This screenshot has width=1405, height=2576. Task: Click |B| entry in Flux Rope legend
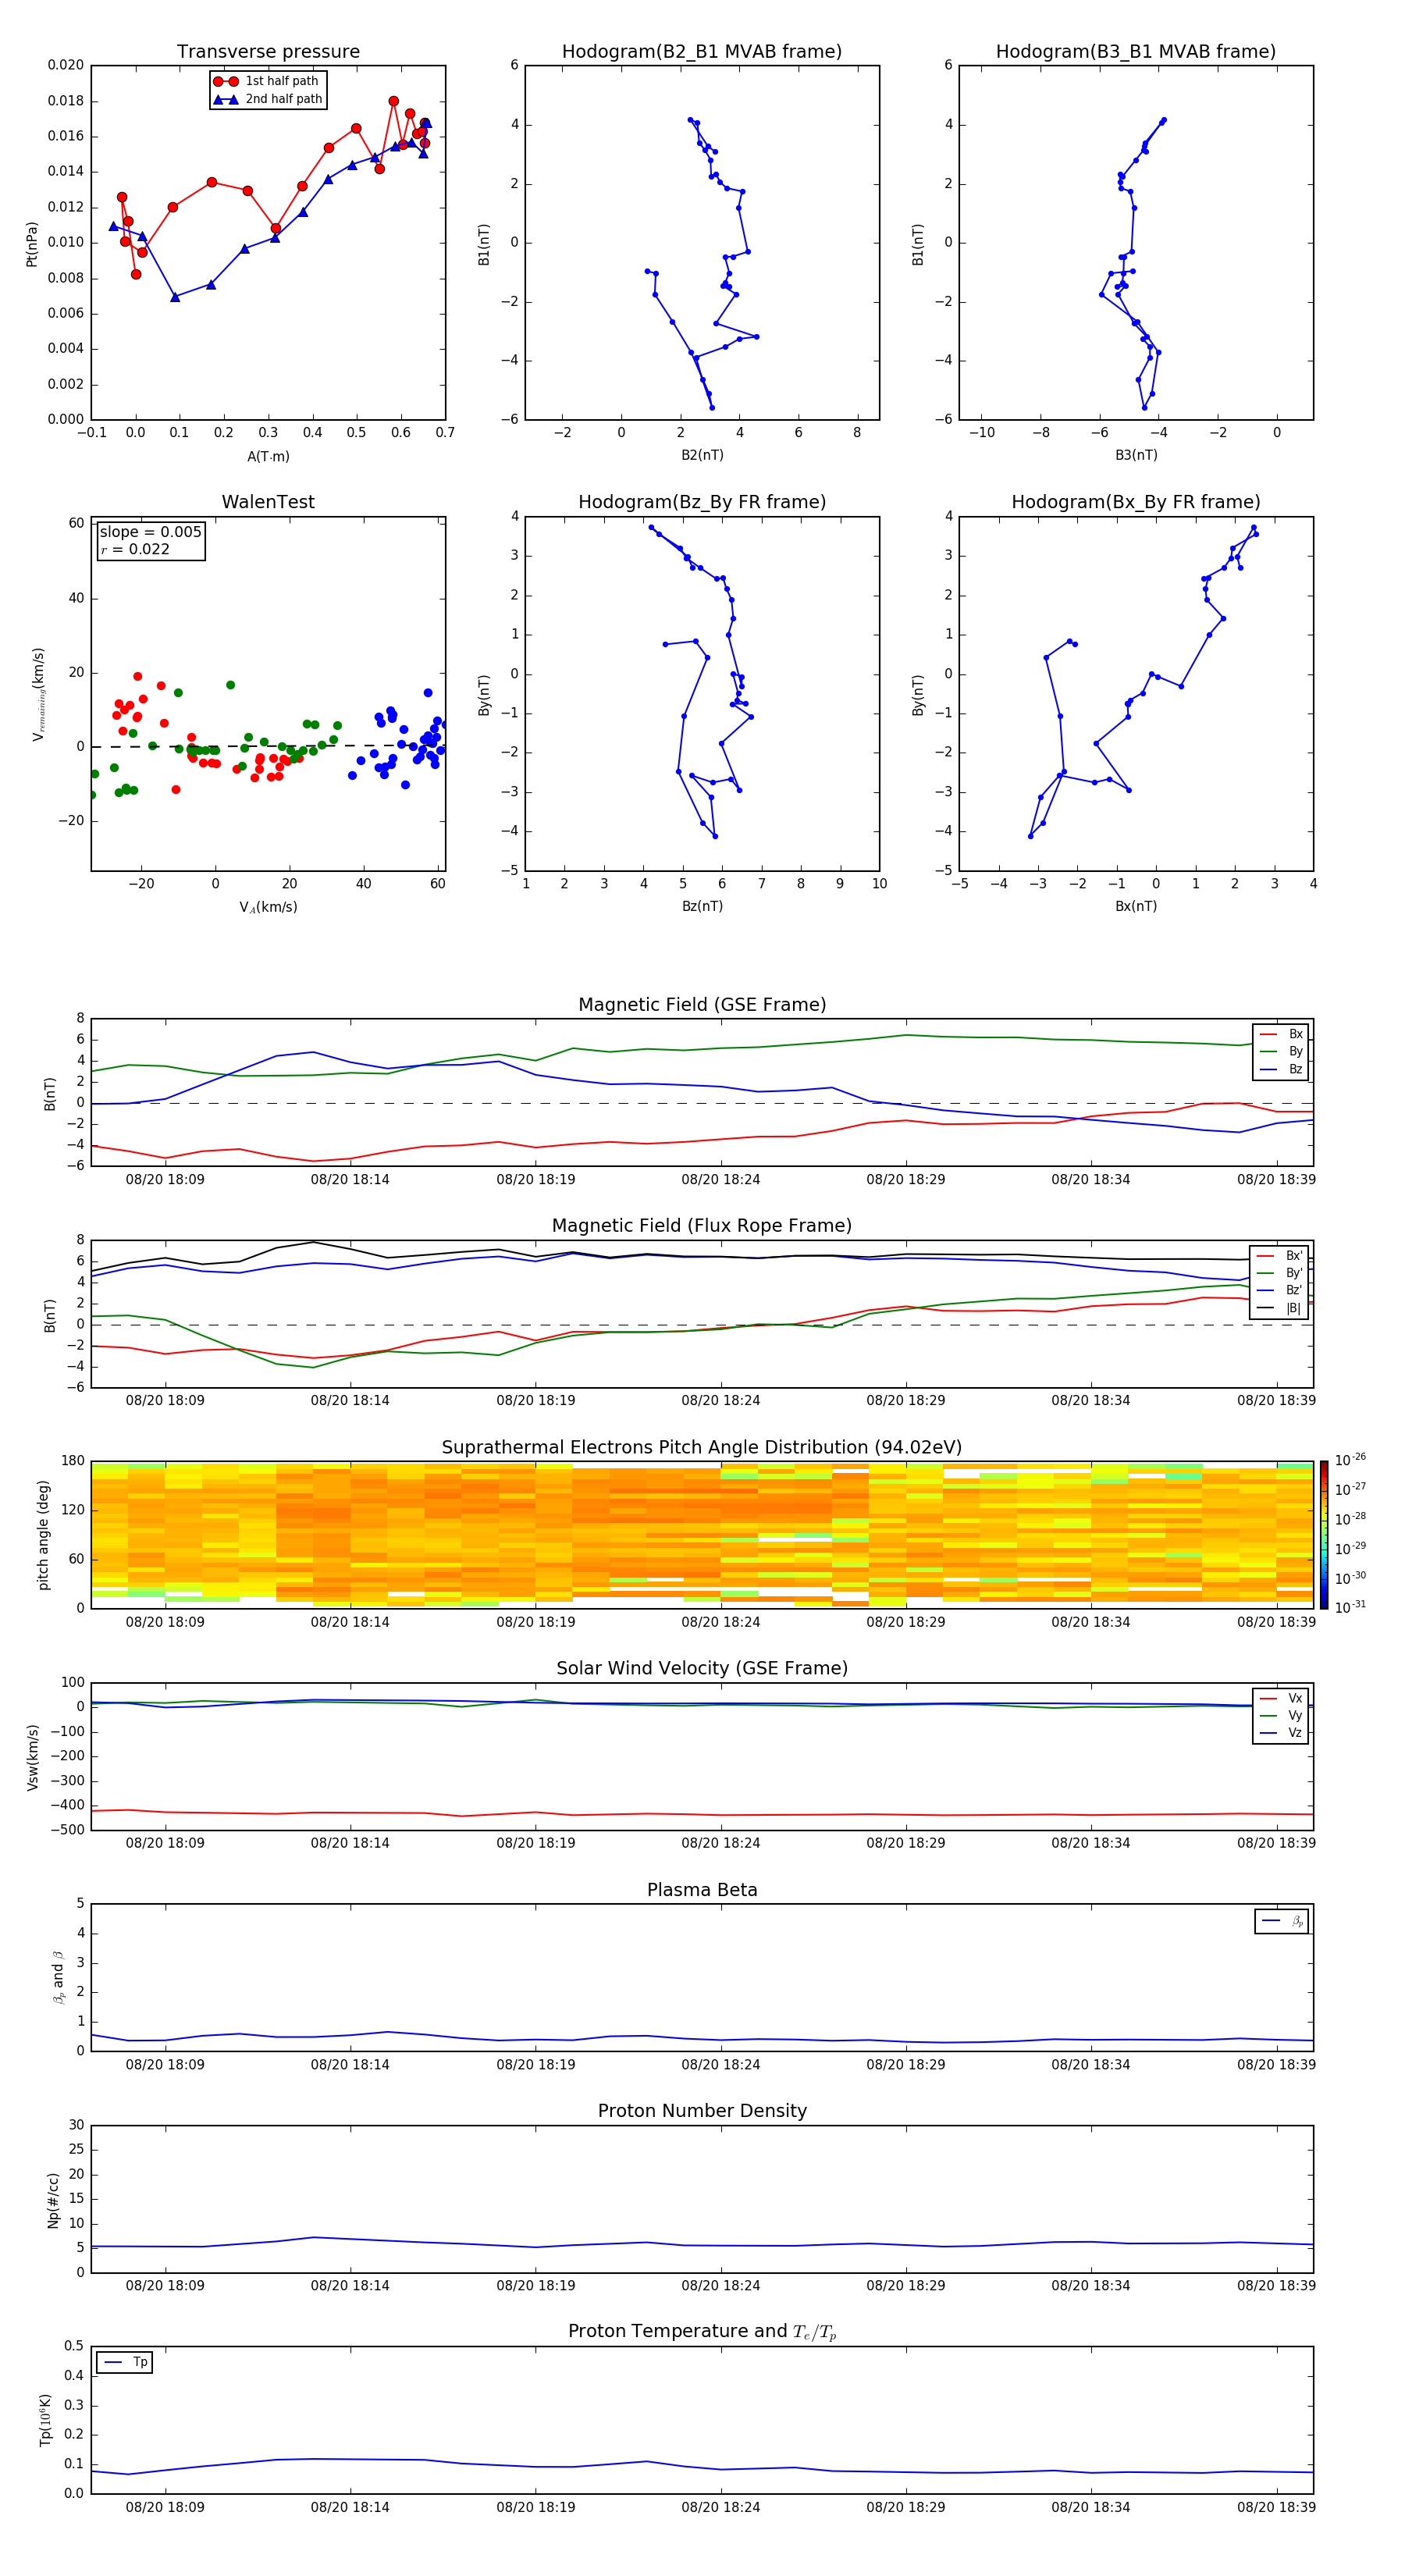click(1280, 1309)
